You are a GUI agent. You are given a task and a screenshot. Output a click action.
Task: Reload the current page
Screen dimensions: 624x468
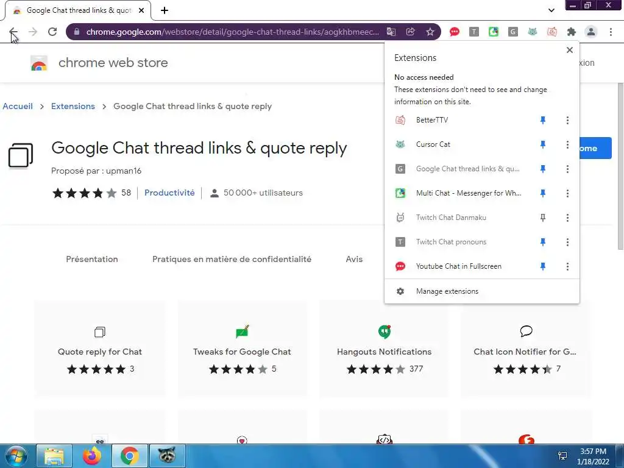pos(52,32)
